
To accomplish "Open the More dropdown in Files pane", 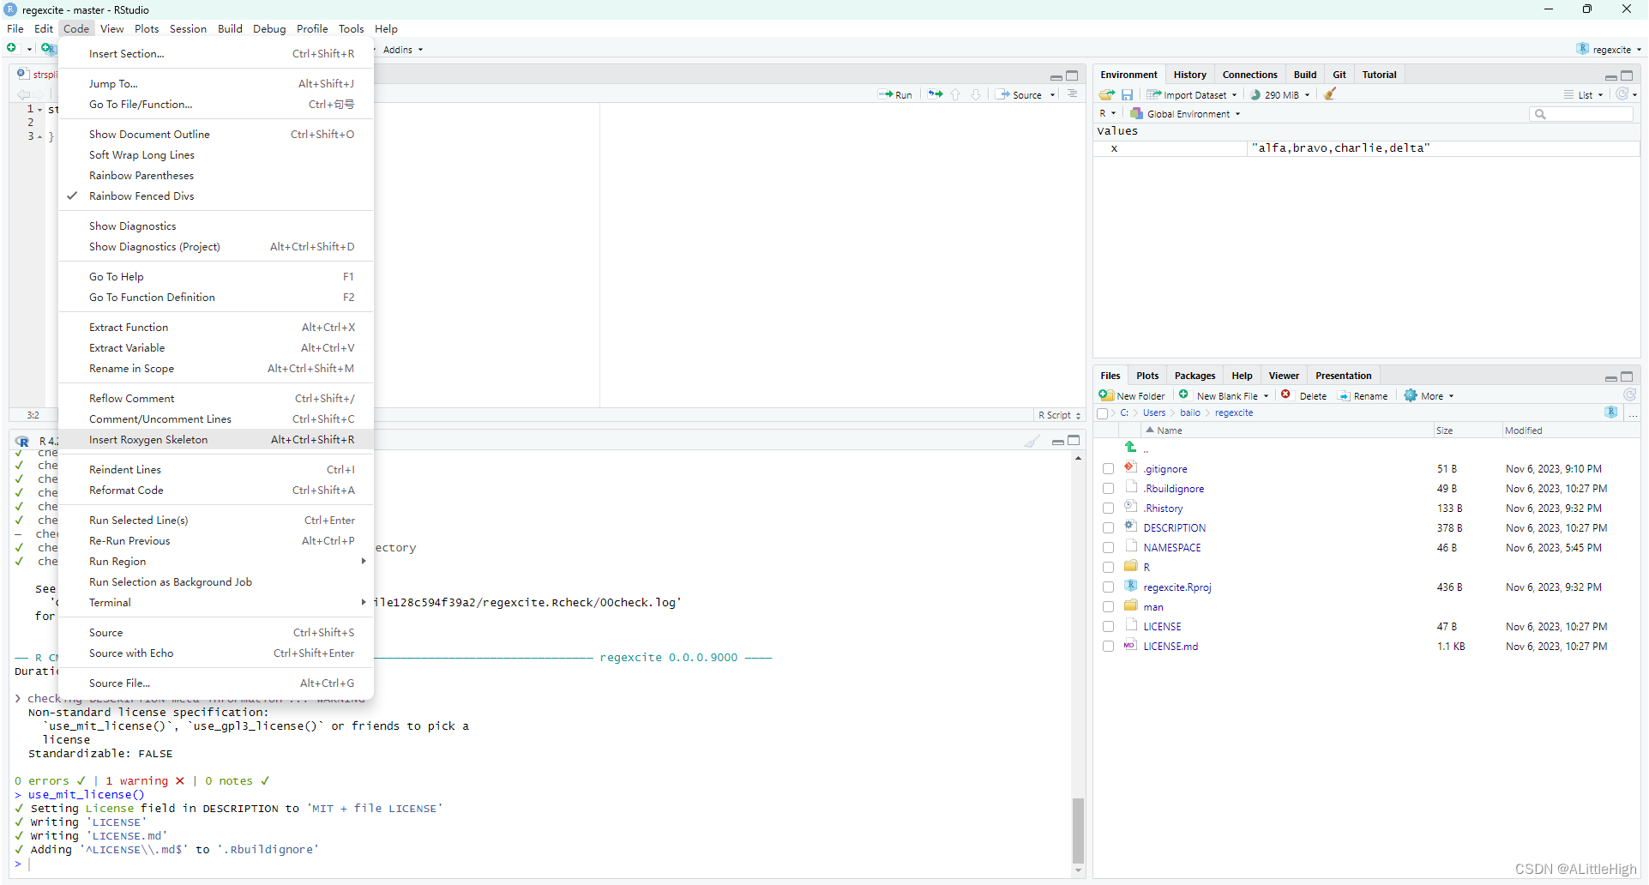I will [1429, 396].
